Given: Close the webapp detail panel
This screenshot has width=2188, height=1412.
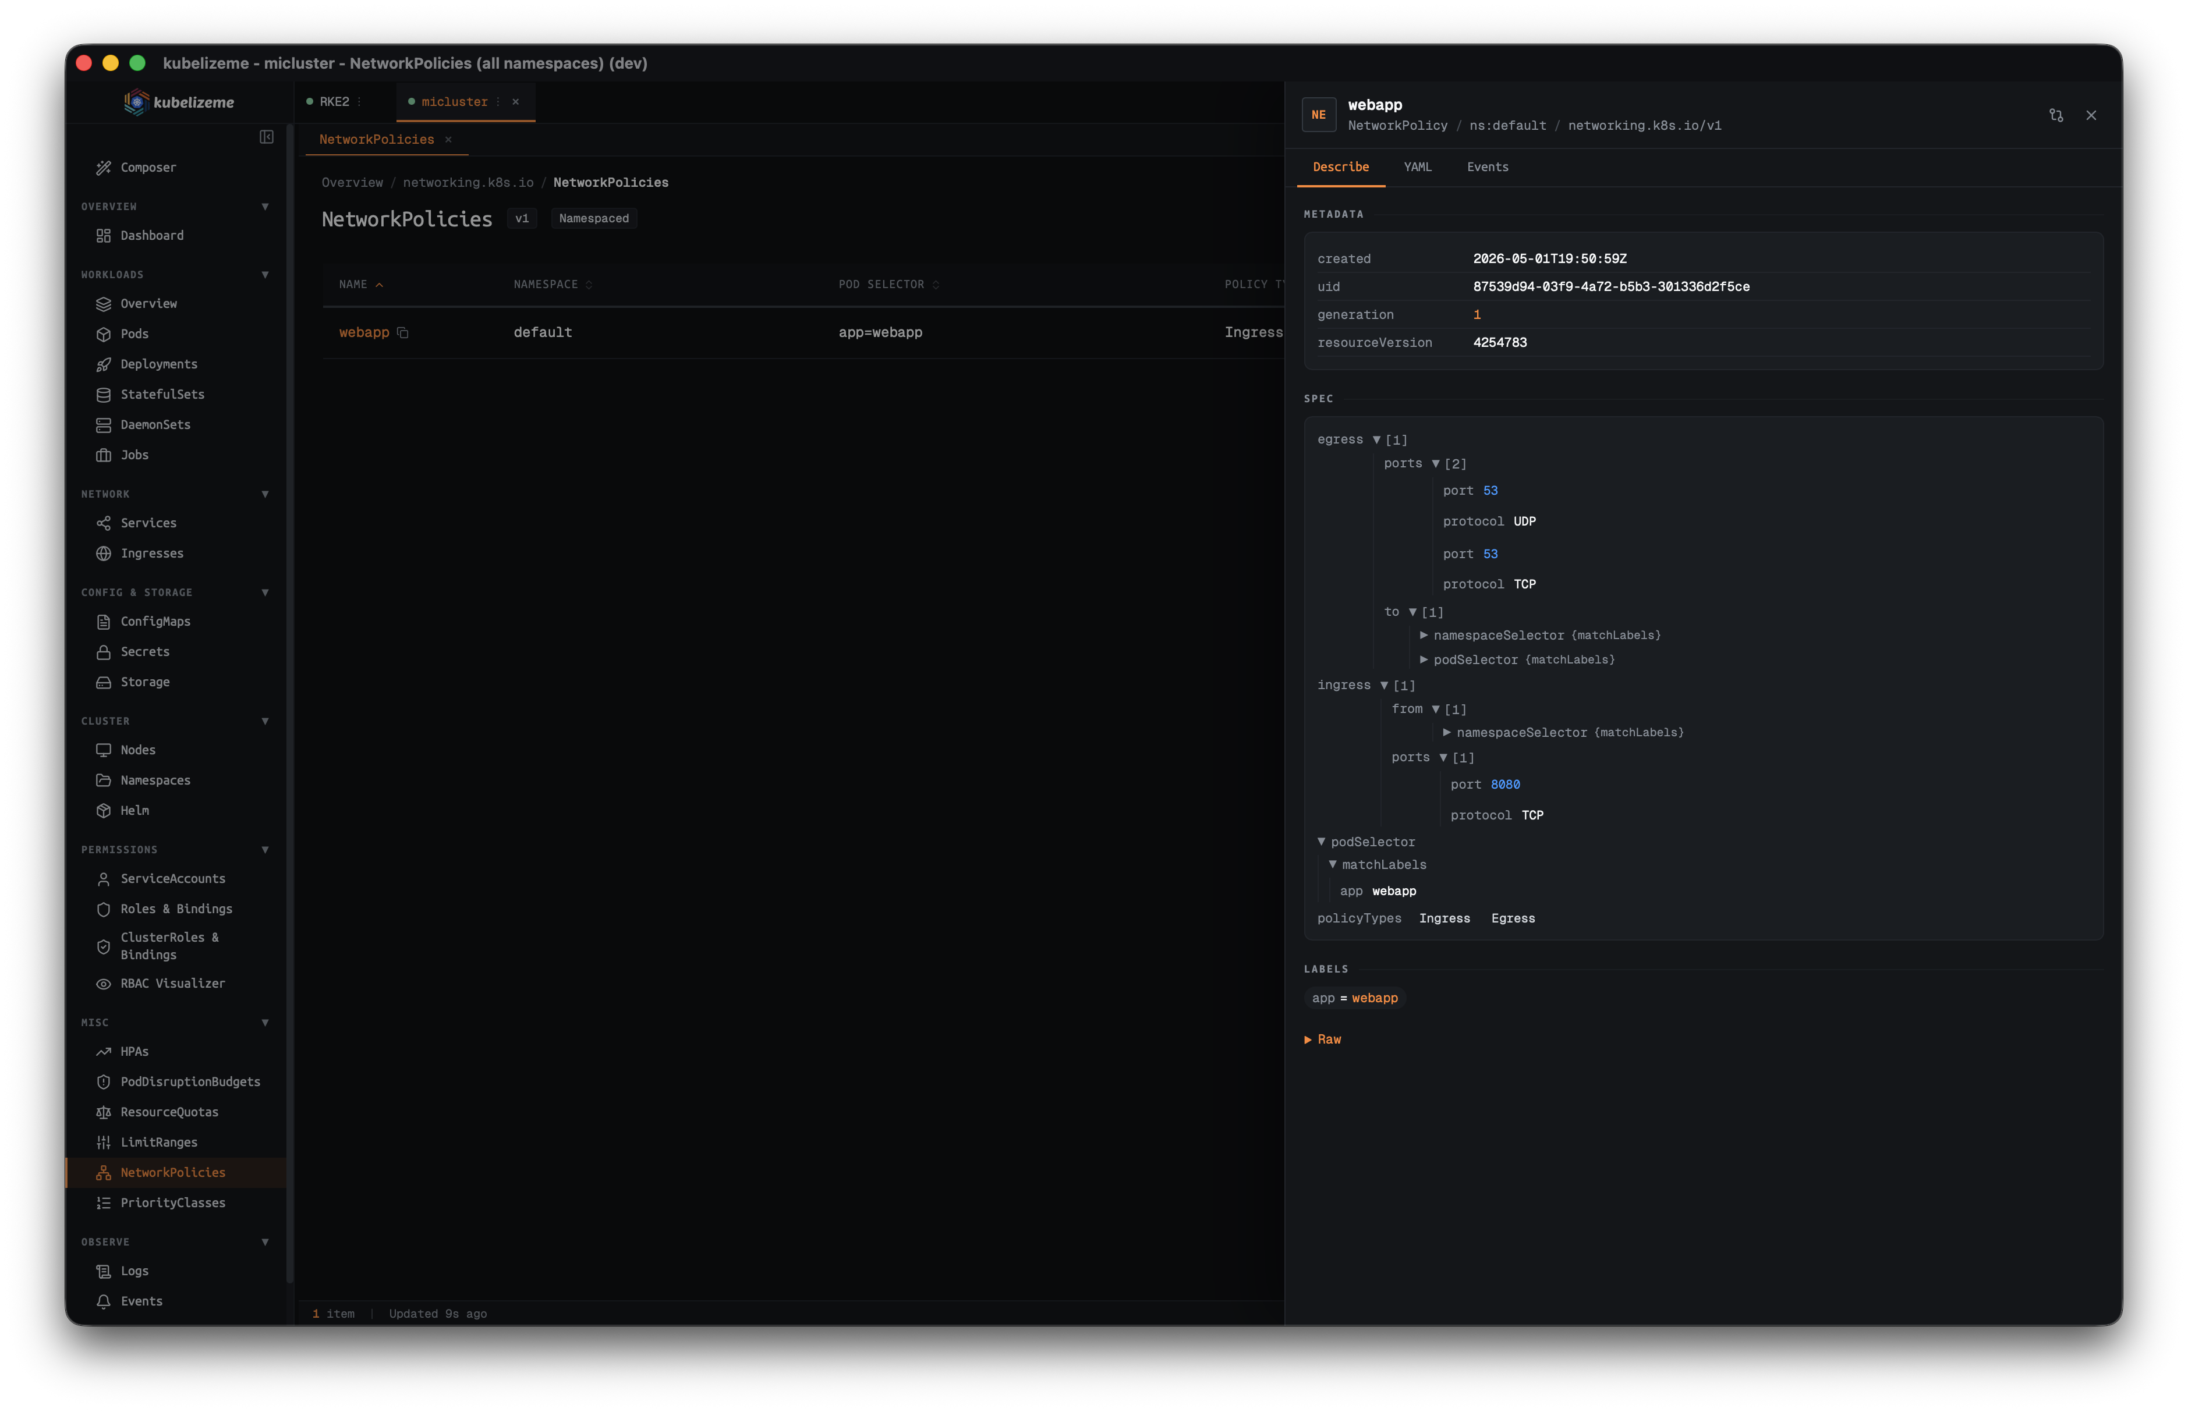Looking at the screenshot, I should point(2091,115).
